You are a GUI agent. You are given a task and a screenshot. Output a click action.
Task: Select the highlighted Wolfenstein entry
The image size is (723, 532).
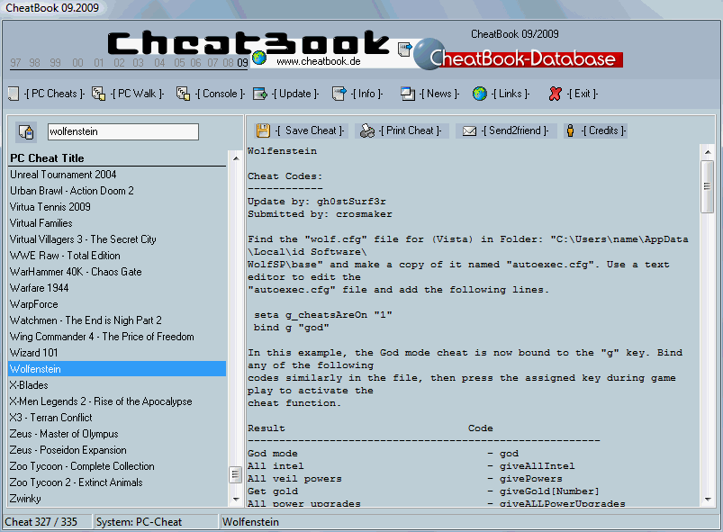click(118, 369)
